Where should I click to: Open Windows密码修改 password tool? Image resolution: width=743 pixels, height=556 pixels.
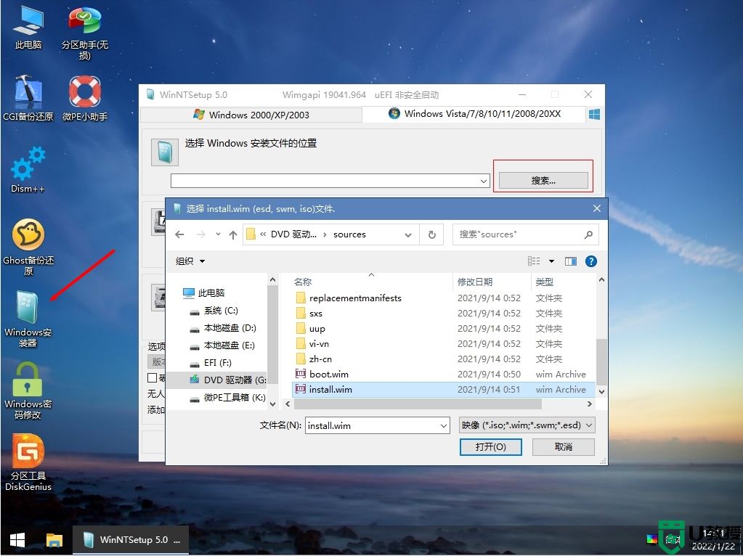(x=28, y=387)
